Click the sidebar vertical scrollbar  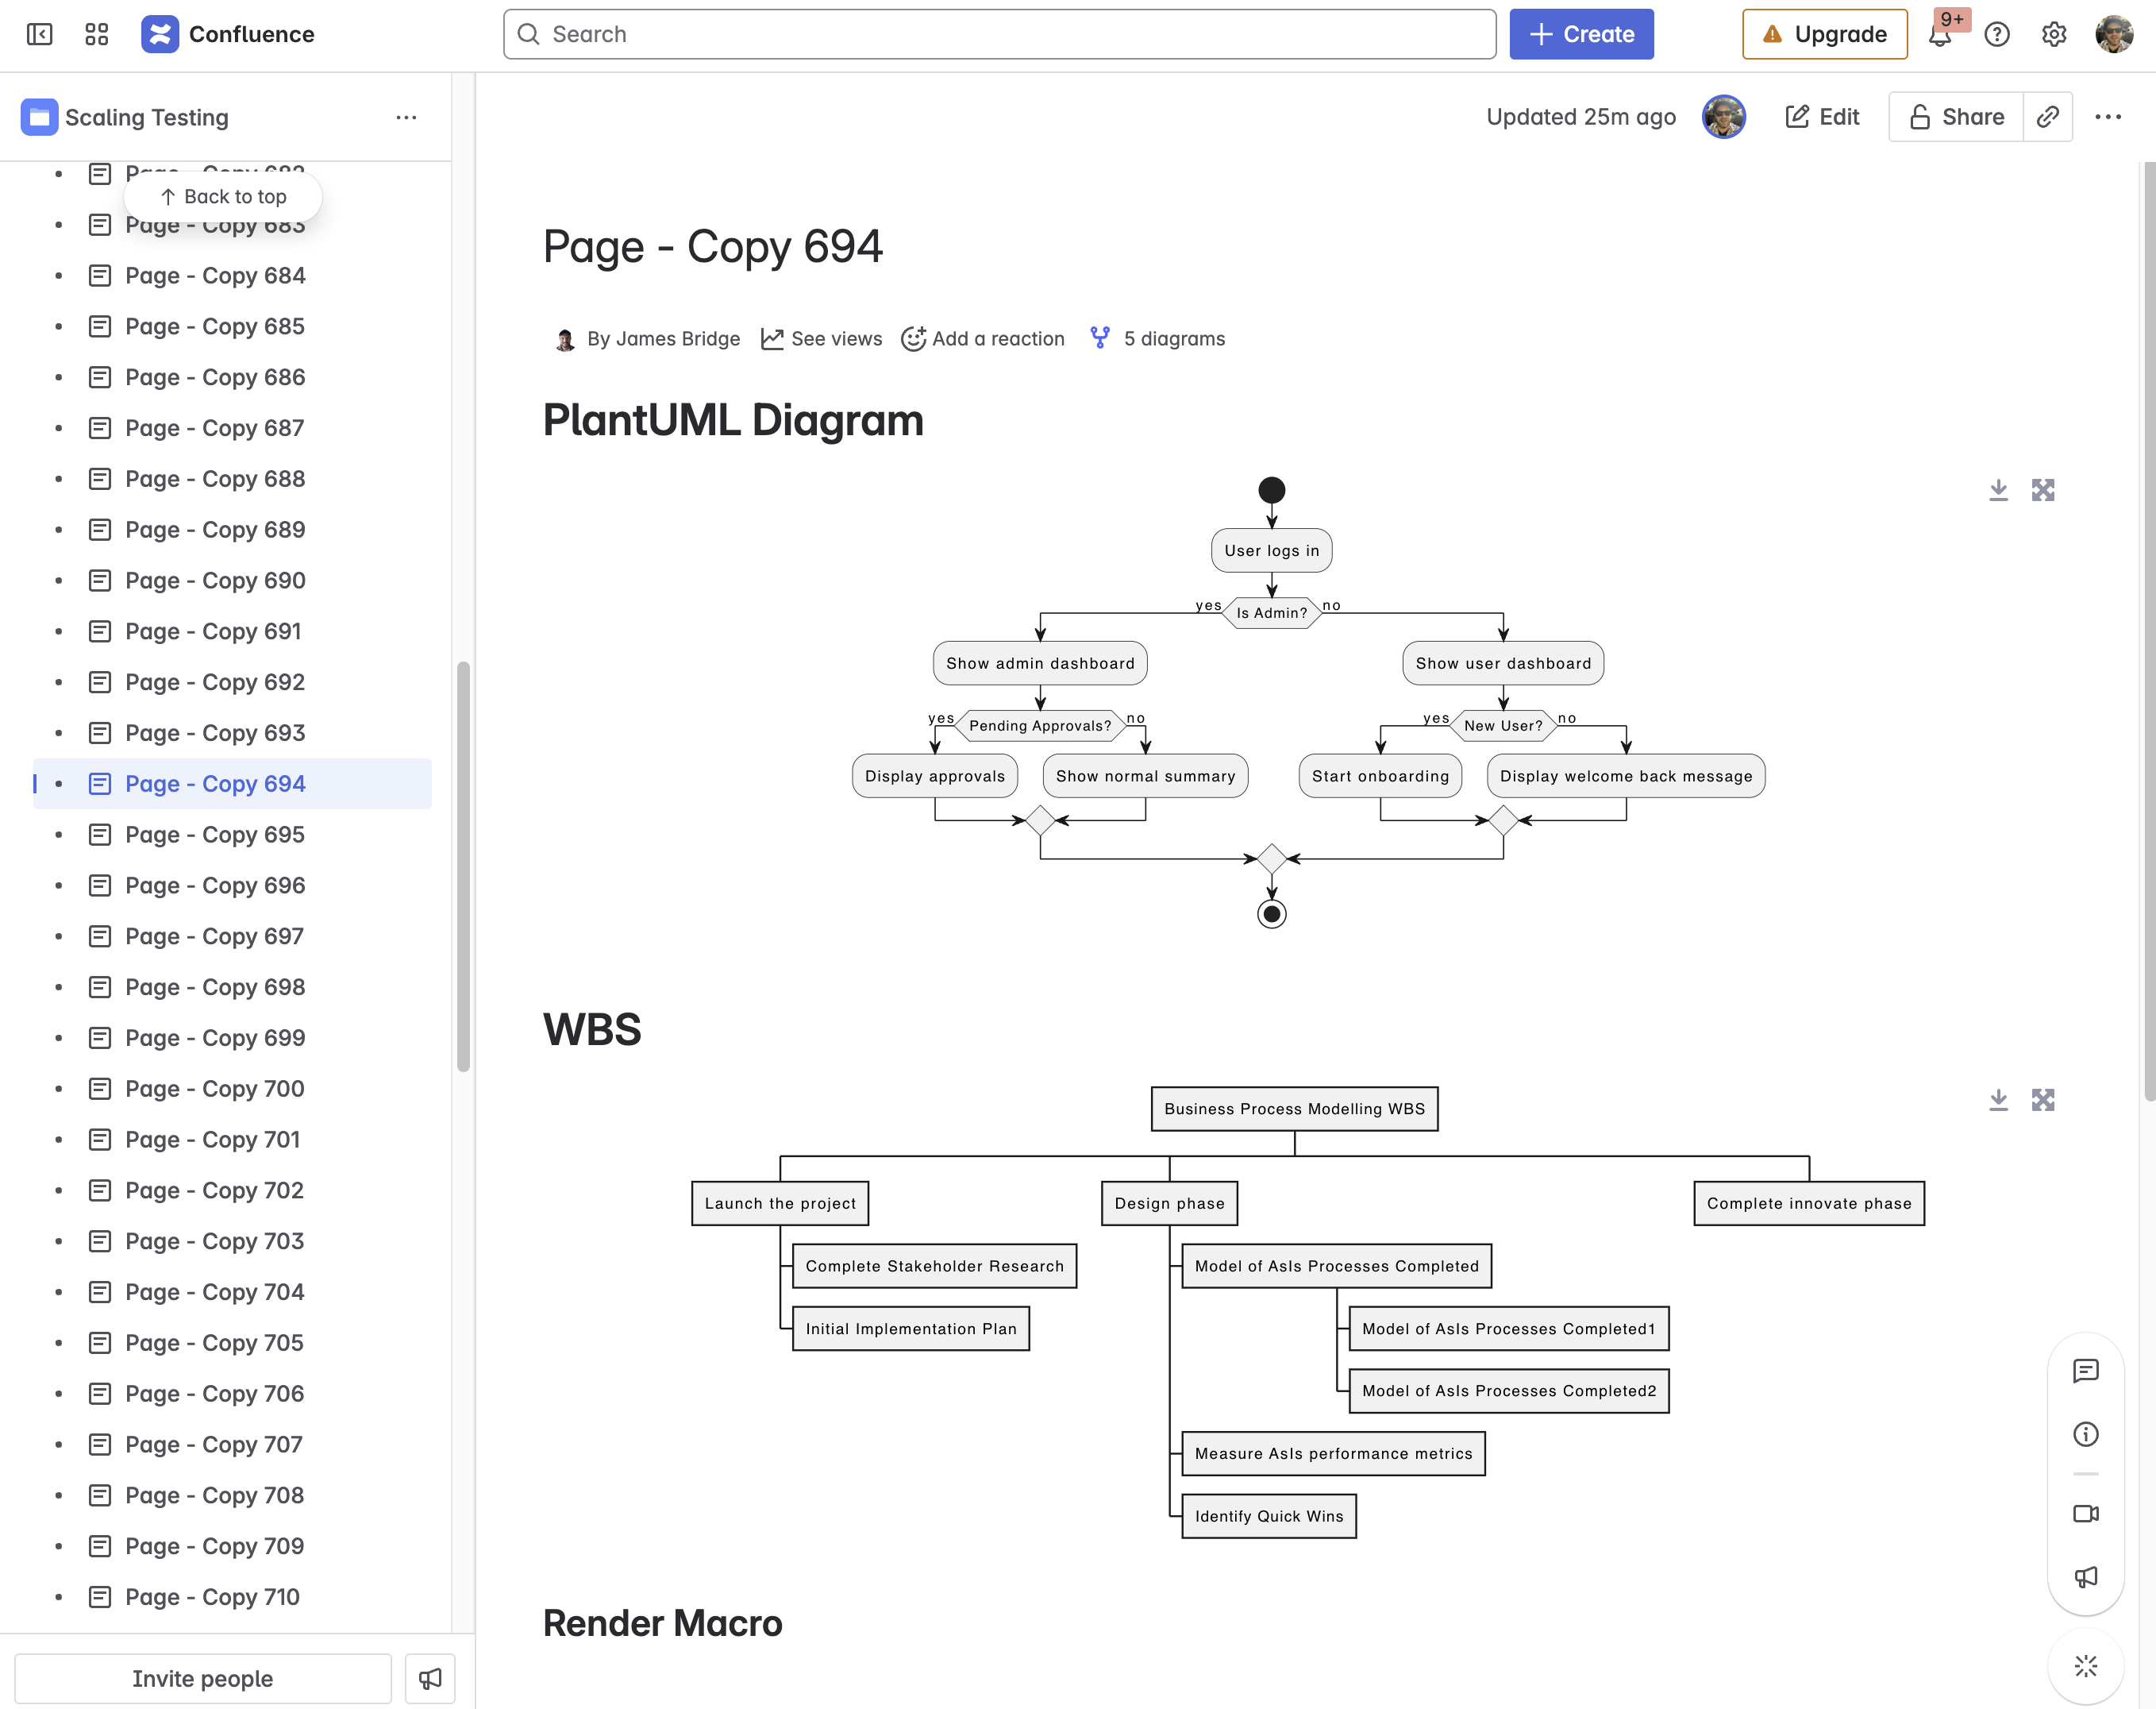463,866
